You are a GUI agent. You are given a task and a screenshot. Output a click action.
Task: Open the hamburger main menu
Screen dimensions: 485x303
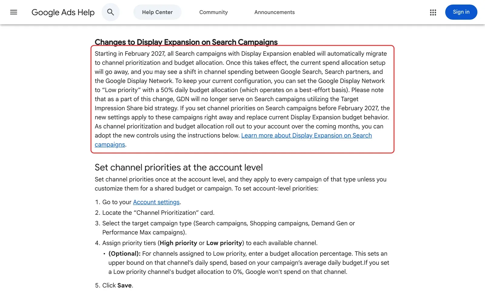click(x=14, y=12)
